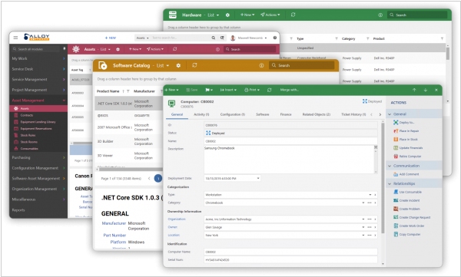Switch to Finance tab

tap(286, 114)
